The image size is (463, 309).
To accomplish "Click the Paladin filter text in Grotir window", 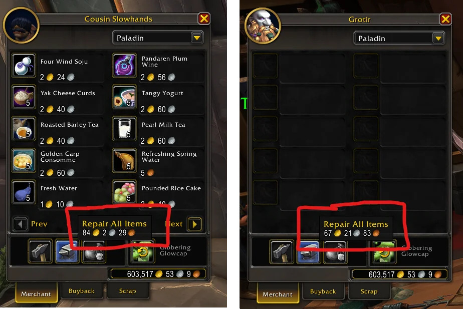I will pyautogui.click(x=371, y=39).
